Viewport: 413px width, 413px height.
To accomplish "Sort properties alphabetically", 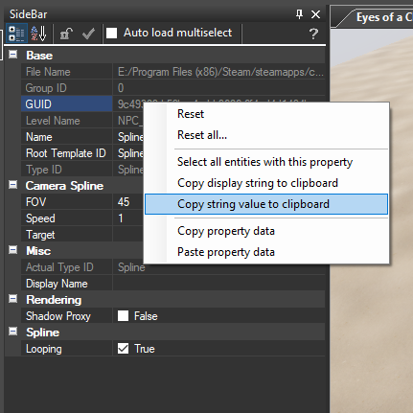I will [x=38, y=34].
